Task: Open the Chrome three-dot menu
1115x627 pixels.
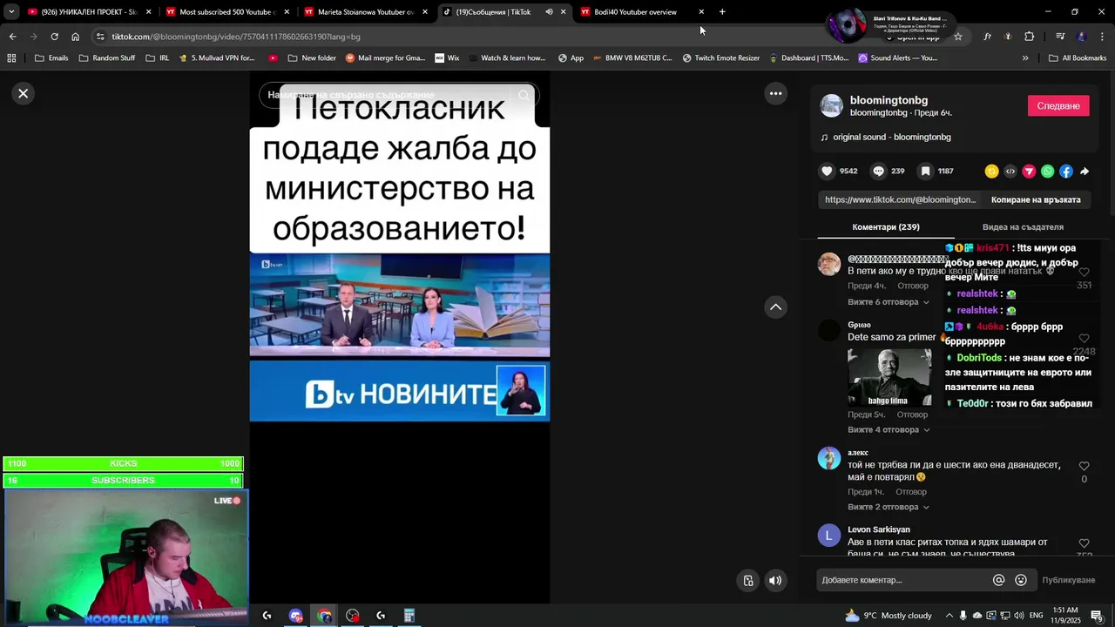Action: (x=1102, y=37)
